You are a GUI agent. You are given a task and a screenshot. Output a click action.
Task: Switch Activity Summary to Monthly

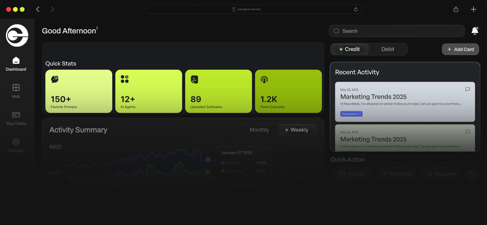pyautogui.click(x=259, y=130)
